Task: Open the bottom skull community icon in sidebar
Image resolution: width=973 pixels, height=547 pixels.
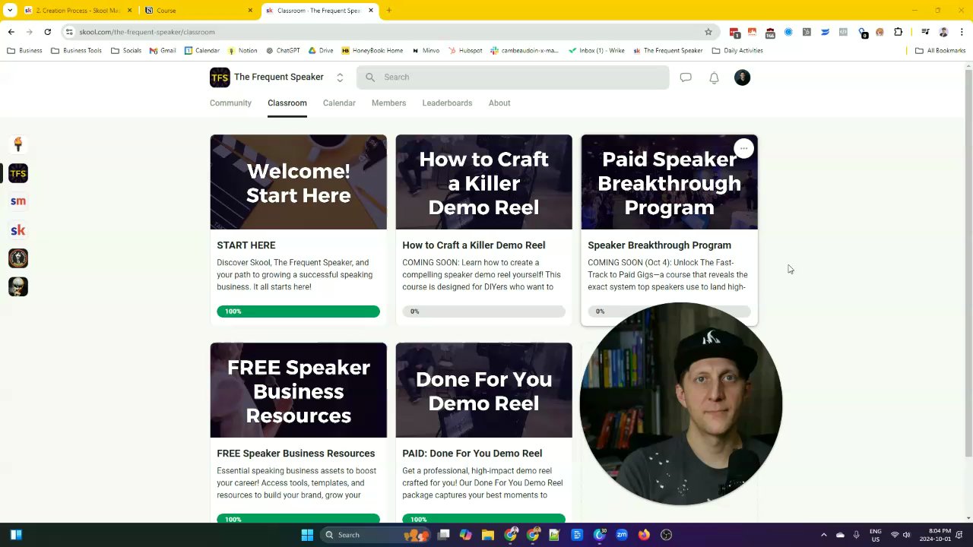Action: 17,286
